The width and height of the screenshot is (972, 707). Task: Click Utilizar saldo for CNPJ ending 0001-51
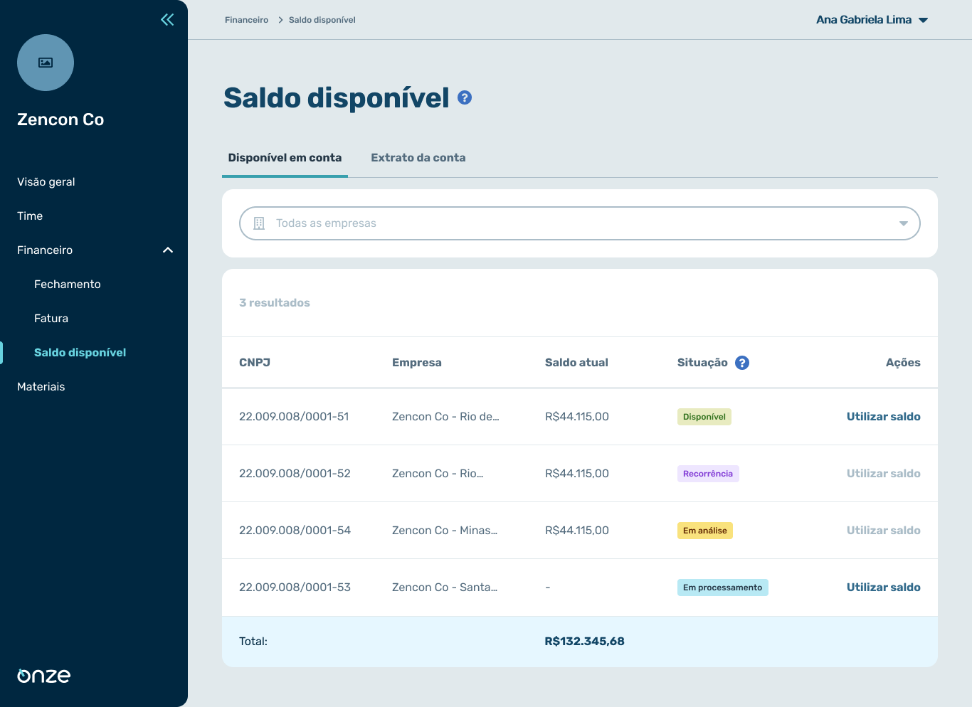click(x=883, y=416)
